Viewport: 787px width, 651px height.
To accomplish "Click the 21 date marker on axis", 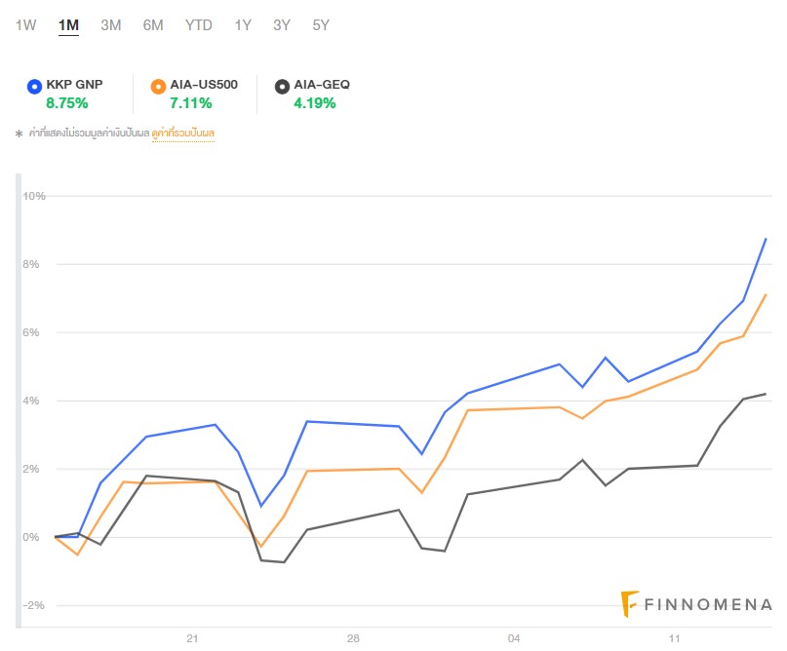I will pyautogui.click(x=192, y=638).
